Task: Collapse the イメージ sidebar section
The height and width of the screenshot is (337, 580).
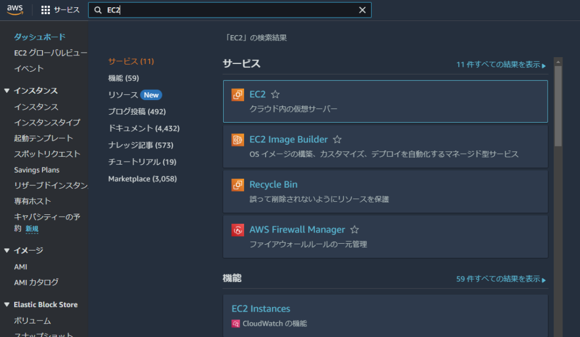Action: click(x=7, y=250)
